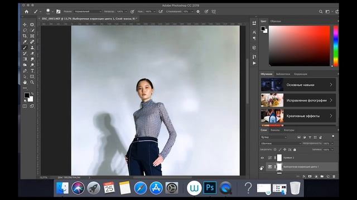Pick a hue on the rainbow spectrum bar
Image resolution: width=357 pixels, height=200 pixels.
click(336, 46)
